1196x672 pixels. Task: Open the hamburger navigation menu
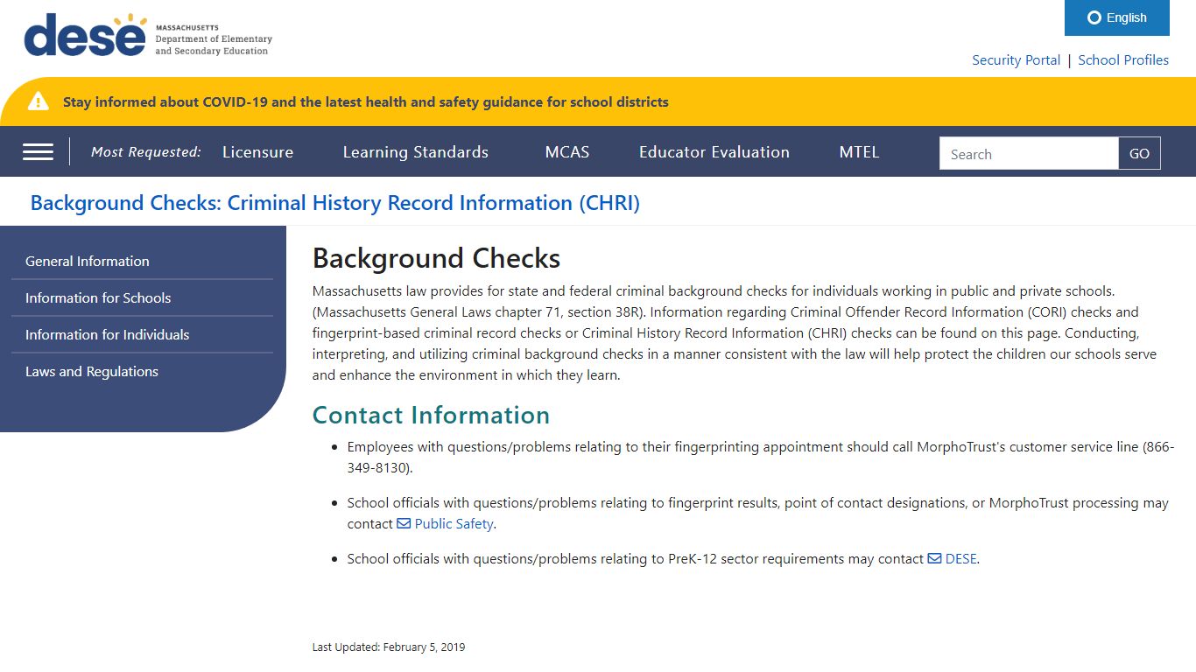click(x=38, y=152)
